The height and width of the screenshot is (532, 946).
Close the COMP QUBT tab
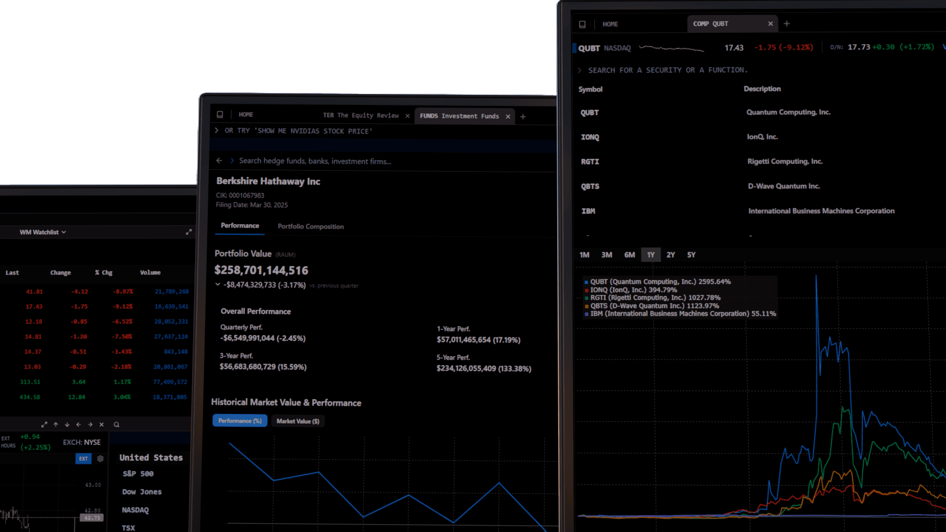coord(771,24)
